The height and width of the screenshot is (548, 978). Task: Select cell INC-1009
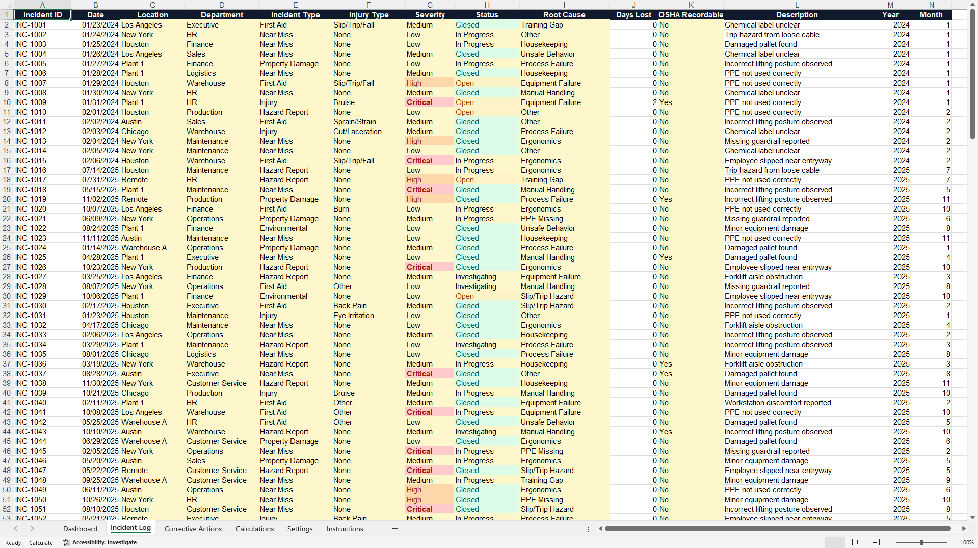coord(42,102)
